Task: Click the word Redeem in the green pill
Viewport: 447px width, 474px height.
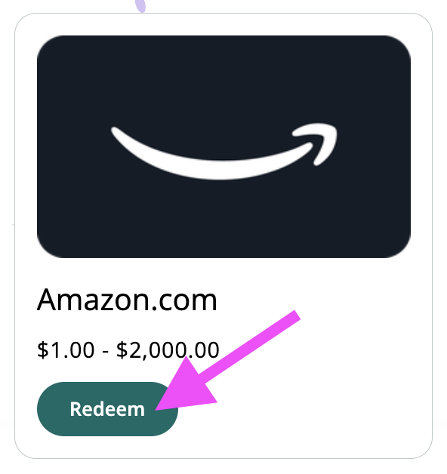Action: click(107, 409)
